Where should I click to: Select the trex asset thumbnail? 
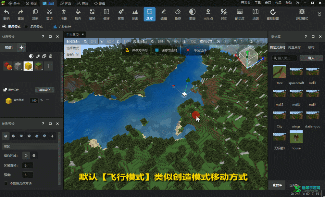click(280, 72)
